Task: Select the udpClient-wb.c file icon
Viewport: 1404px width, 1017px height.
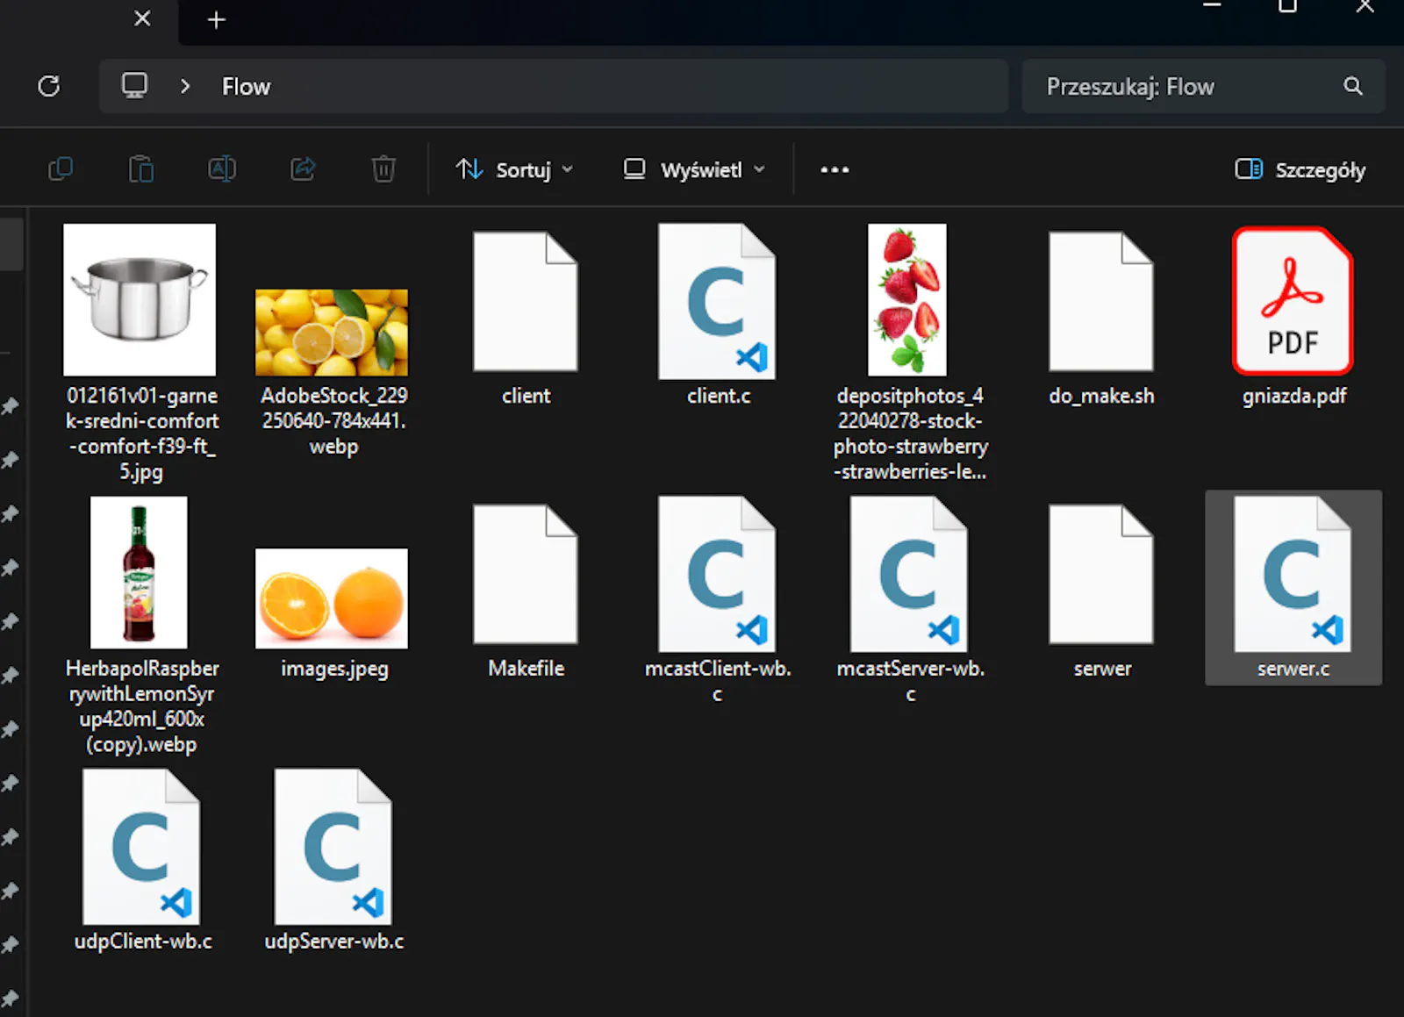Action: 141,847
